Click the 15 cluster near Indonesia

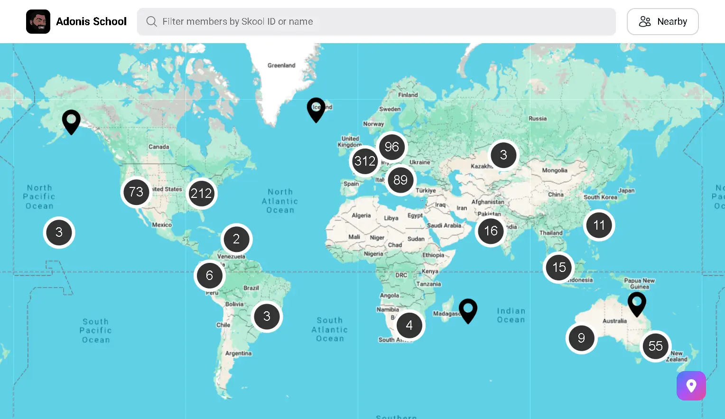(x=558, y=267)
